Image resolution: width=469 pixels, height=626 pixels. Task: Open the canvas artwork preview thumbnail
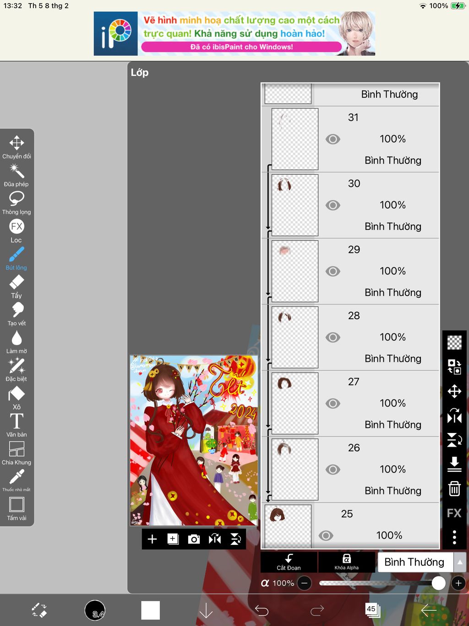click(194, 440)
